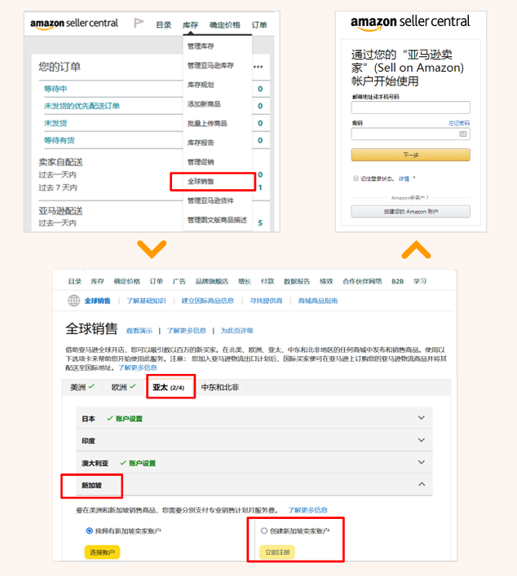The height and width of the screenshot is (576, 517).
Task: Select 创建新加坡卖家账户 radio button
Action: [263, 531]
